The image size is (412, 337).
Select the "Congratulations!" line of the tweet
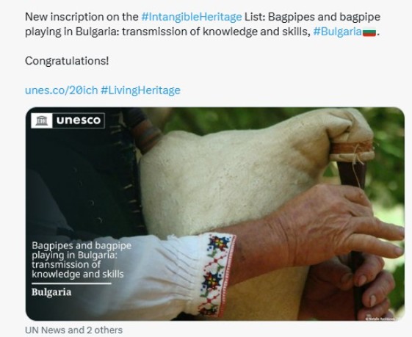pyautogui.click(x=67, y=61)
